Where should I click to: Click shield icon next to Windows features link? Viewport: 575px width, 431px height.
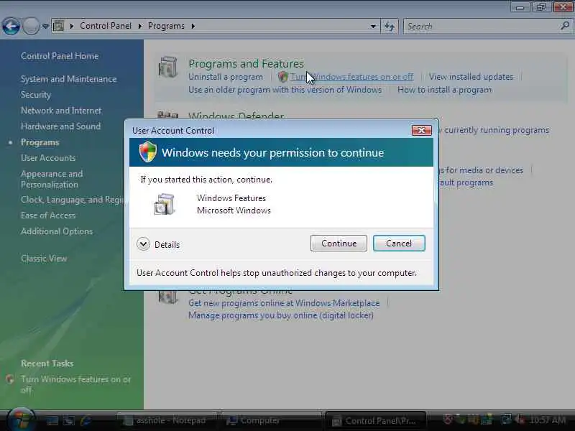tap(282, 77)
